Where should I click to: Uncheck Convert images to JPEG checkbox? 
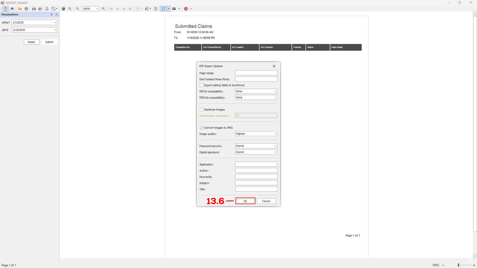coord(202,128)
